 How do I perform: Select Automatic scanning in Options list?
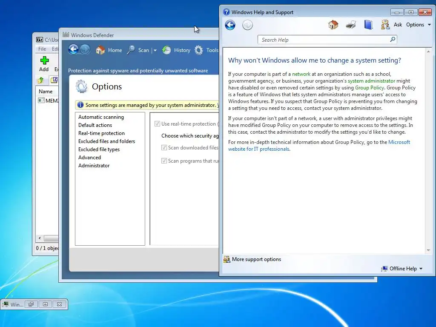click(101, 117)
